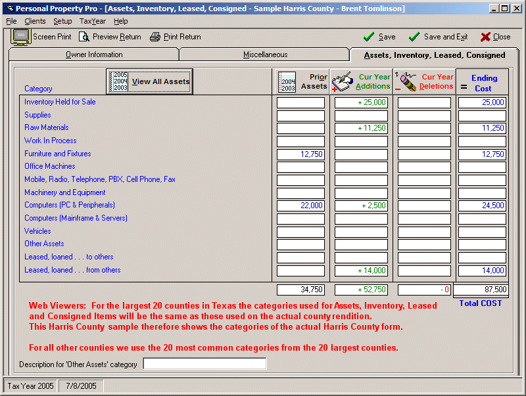
Task: Click the Cur Year Additions header
Action: [361, 81]
